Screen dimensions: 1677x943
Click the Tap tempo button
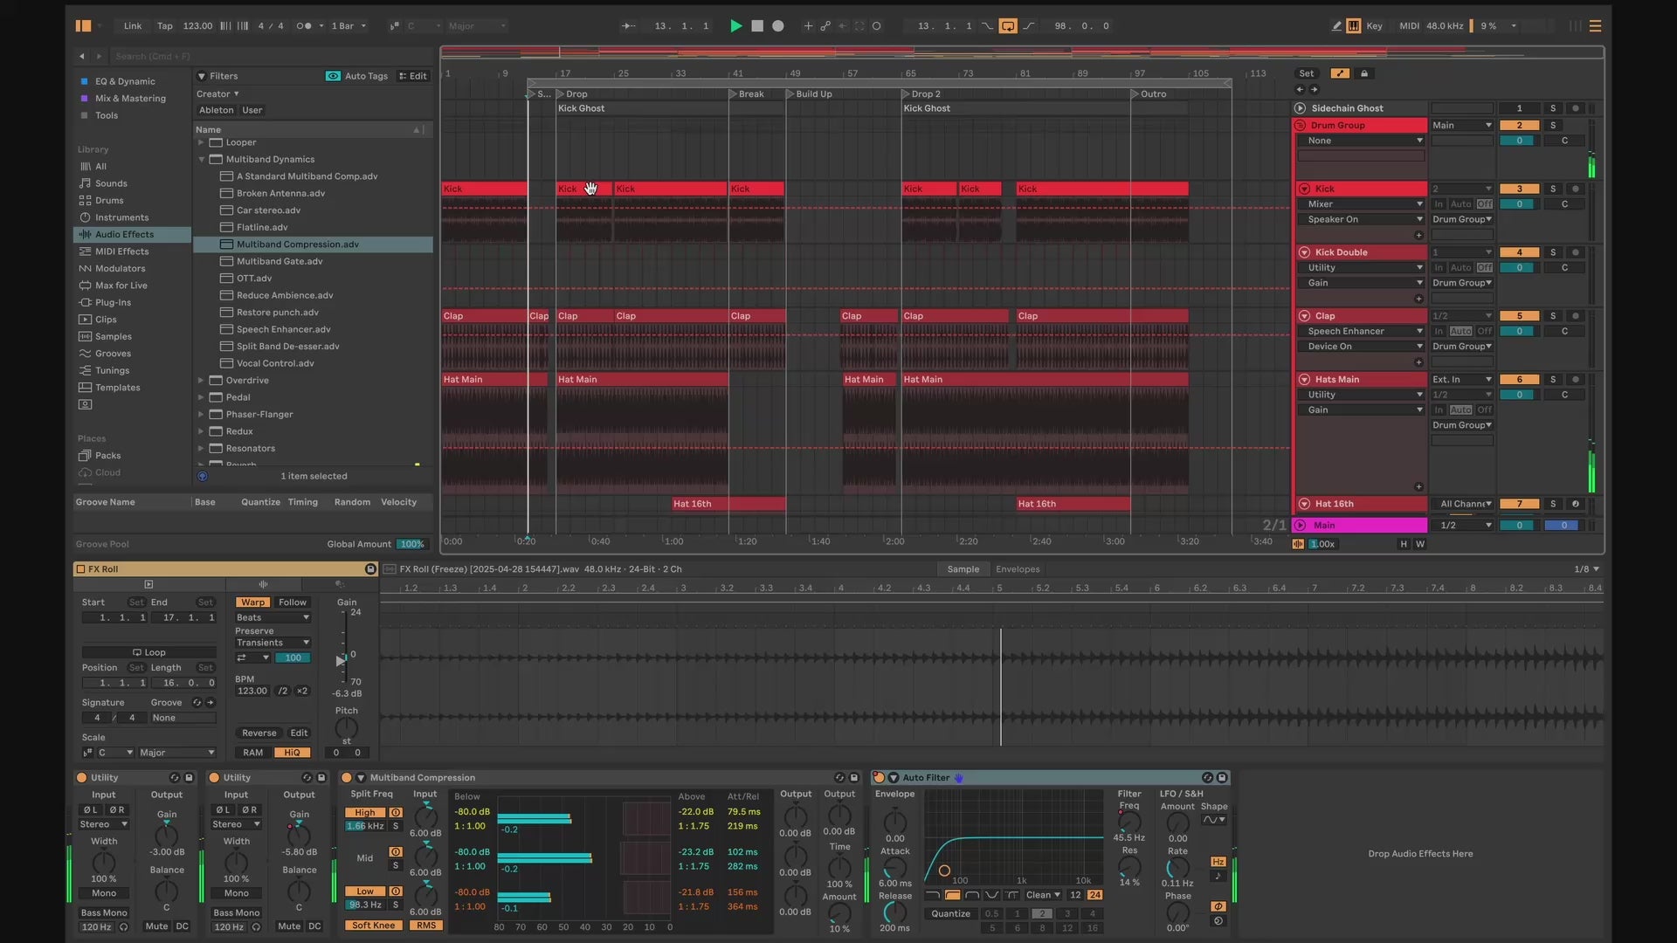(164, 26)
